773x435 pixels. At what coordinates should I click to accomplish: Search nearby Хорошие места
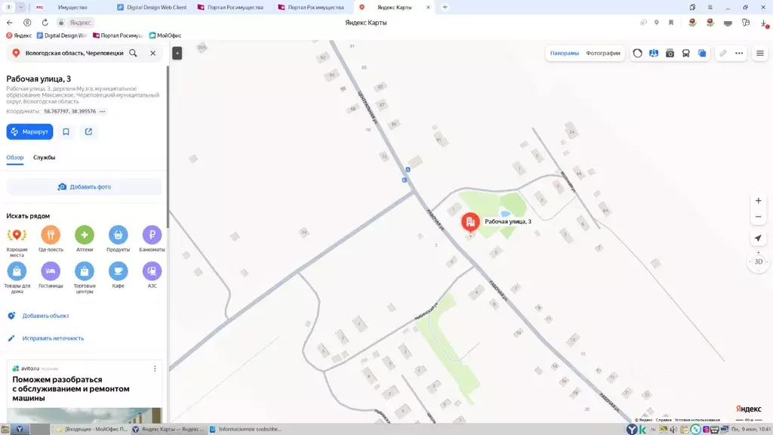coord(17,241)
